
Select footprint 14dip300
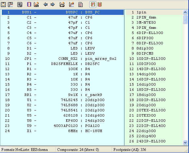154,74
